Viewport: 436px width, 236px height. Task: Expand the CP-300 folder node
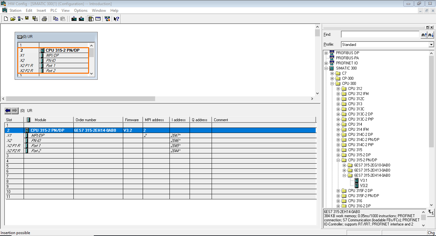(x=332, y=78)
